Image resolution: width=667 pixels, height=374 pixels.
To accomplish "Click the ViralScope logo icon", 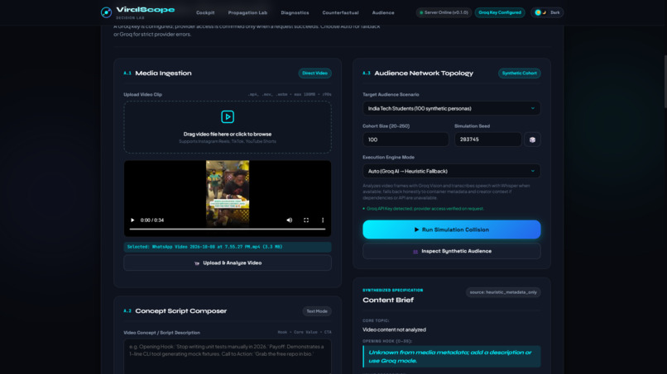I will click(x=107, y=12).
